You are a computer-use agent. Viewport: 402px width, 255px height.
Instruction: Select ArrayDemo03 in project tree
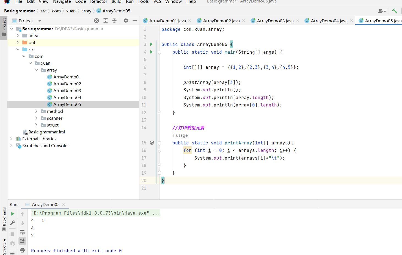[x=67, y=91]
